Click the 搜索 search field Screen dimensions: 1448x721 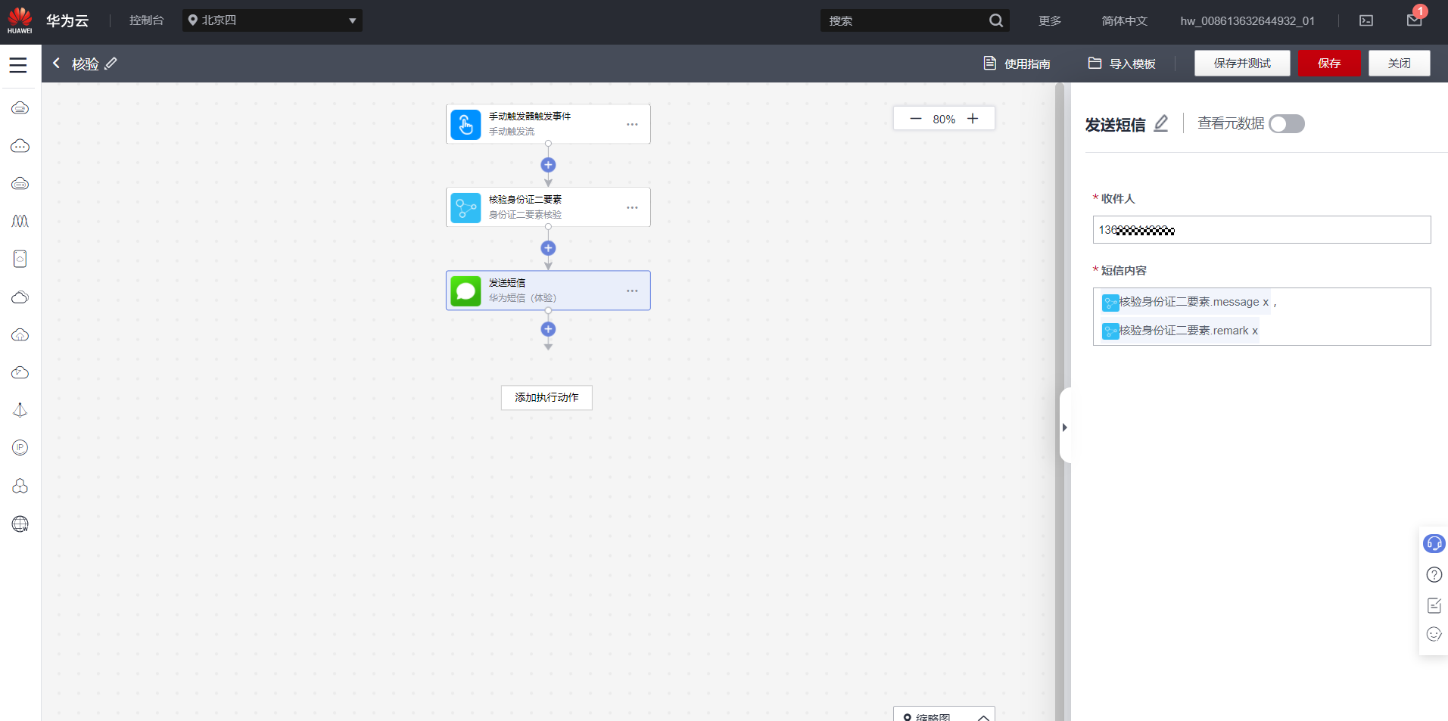pos(905,20)
